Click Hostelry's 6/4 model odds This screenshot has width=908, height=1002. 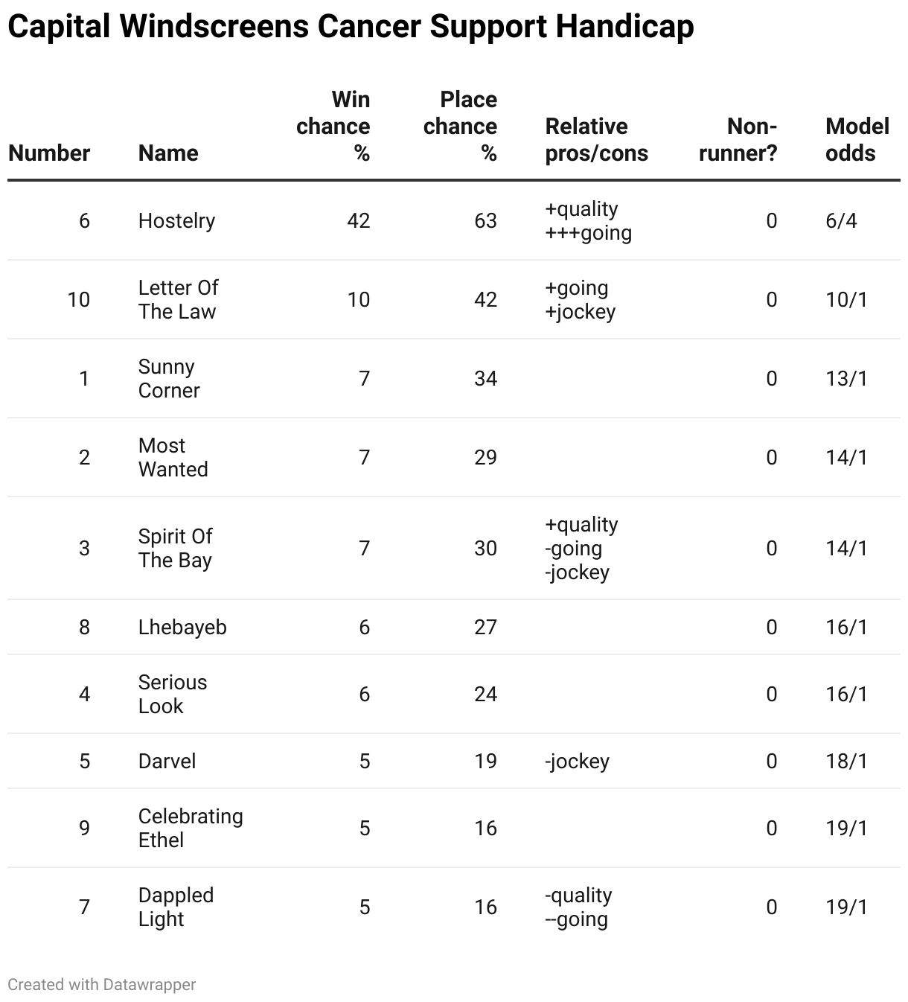click(x=841, y=220)
